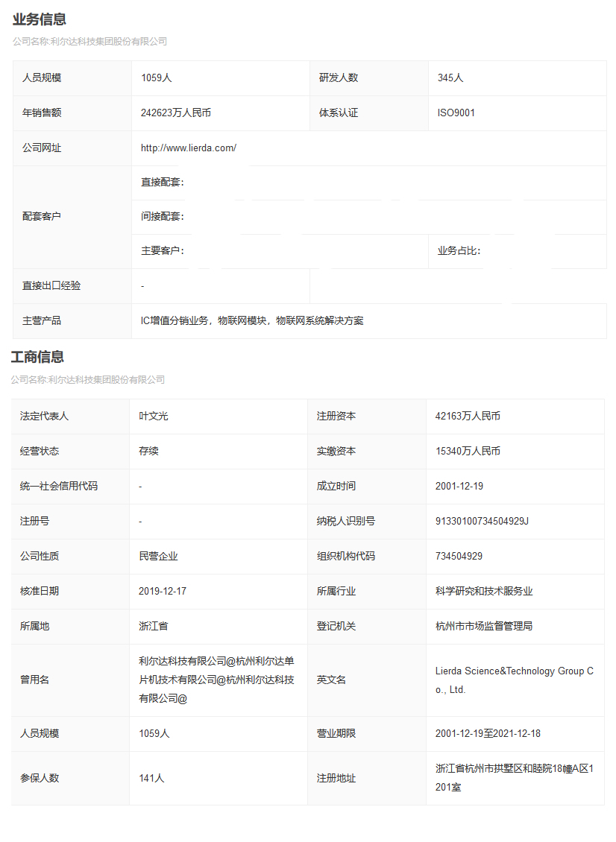Click the '所属行业' label

[x=336, y=591]
